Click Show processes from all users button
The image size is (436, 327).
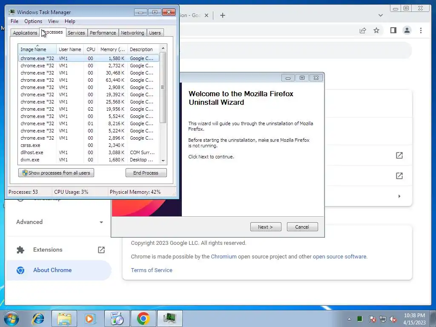(x=56, y=173)
